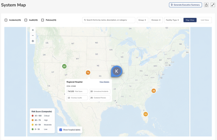Screen dimensions: 217x140
Task: Click the share/export icon
Action: click(x=206, y=5)
